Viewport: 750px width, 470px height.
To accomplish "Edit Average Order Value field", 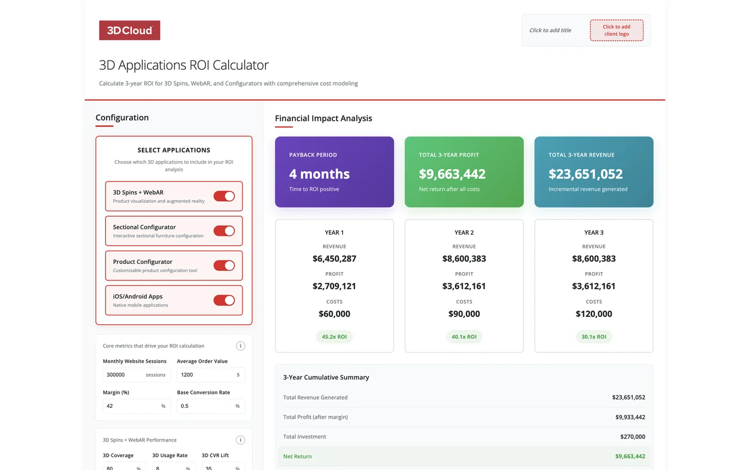I will [x=211, y=375].
